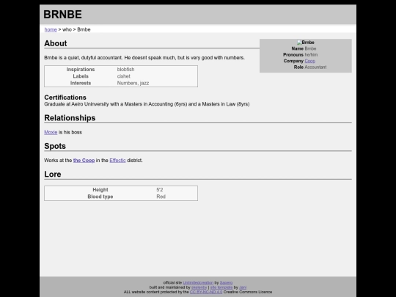Screen dimensions: 396x297
Task: Select the blood type value 'Red'
Action: [161, 197]
